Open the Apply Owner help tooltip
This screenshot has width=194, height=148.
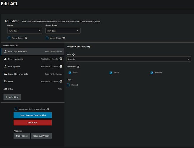tap(26, 38)
